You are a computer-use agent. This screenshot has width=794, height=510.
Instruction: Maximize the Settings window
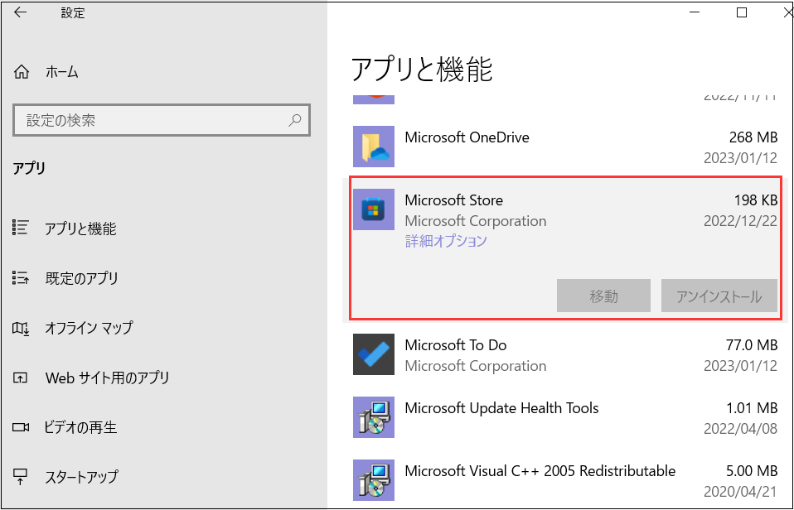pyautogui.click(x=742, y=12)
